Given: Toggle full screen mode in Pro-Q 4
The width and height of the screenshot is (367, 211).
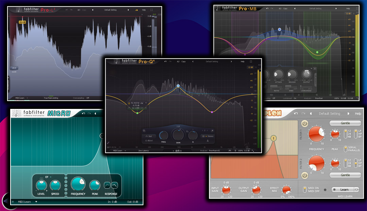Looking at the screenshot, I should (251, 61).
